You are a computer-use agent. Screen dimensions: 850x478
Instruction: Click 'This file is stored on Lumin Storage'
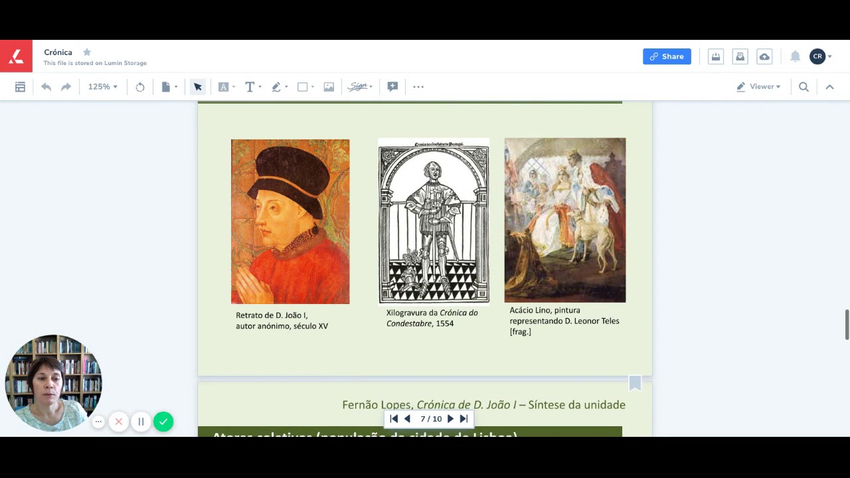[x=95, y=64]
